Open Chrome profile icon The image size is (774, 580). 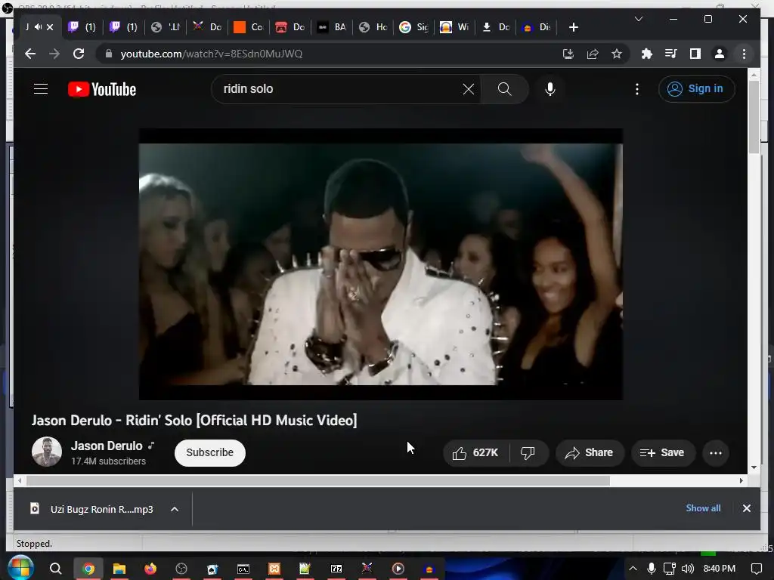720,54
